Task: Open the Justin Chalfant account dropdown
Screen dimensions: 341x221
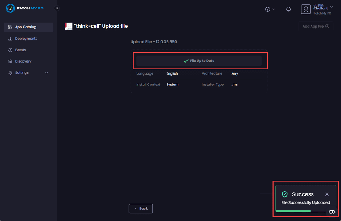Action: pos(331,7)
